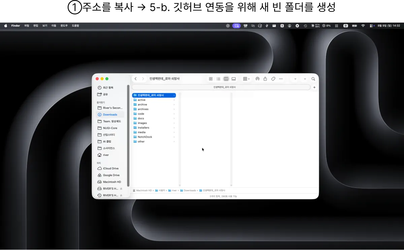The height and width of the screenshot is (250, 404).
Task: Select the active folder
Action: [154, 100]
